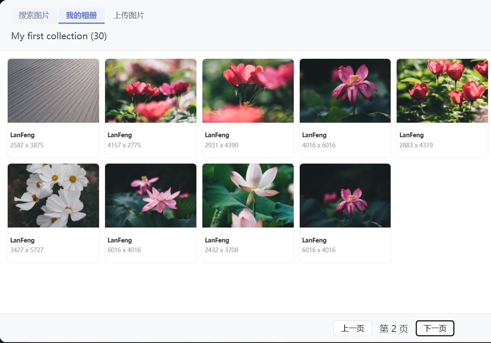Select the last lotus thumbnail in second row
The width and height of the screenshot is (491, 343).
point(345,196)
